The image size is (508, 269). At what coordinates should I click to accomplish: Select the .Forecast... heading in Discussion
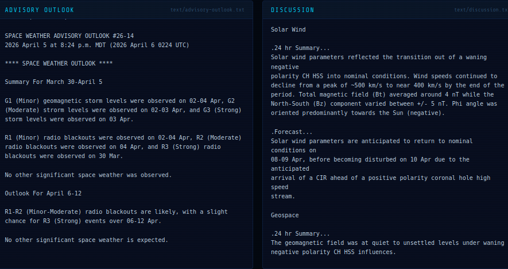pyautogui.click(x=292, y=132)
